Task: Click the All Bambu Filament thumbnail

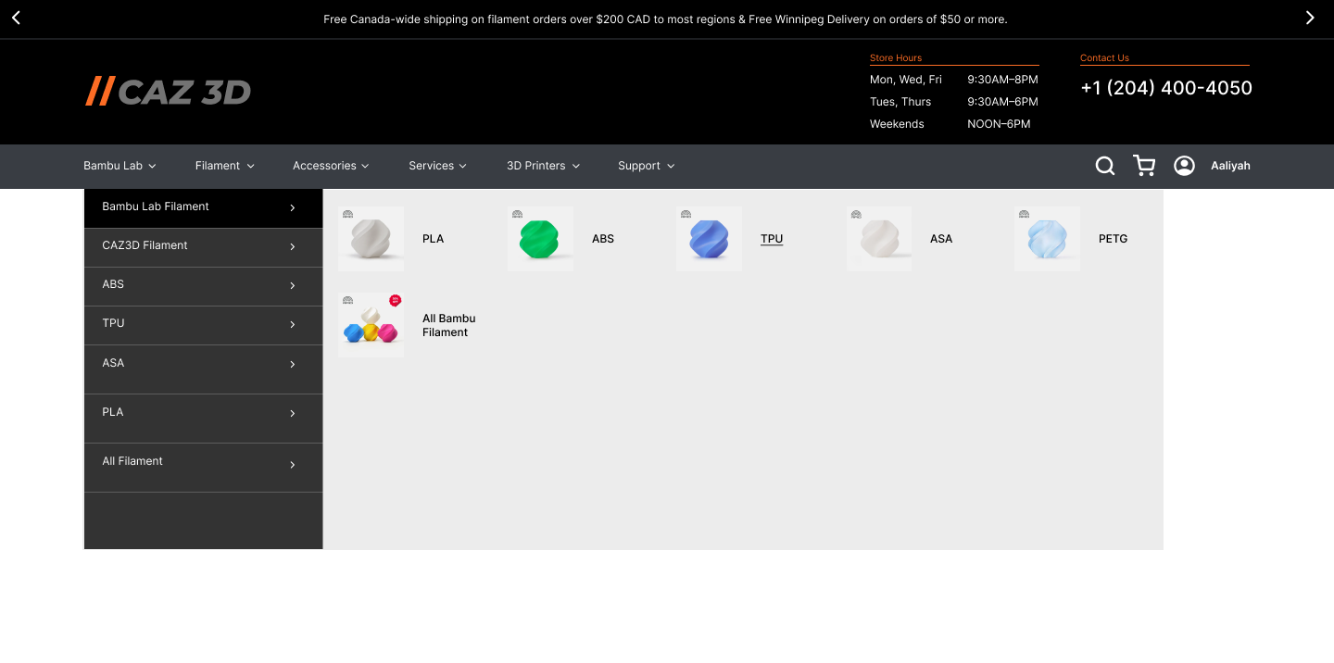Action: (371, 325)
